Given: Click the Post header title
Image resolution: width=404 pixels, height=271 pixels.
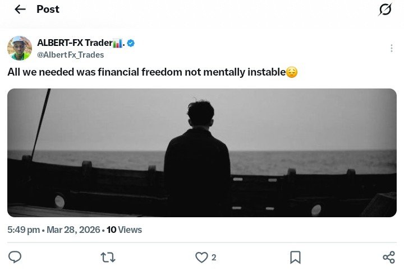Looking at the screenshot, I should (x=48, y=10).
